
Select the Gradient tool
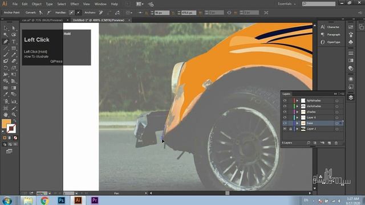[x=14, y=88]
